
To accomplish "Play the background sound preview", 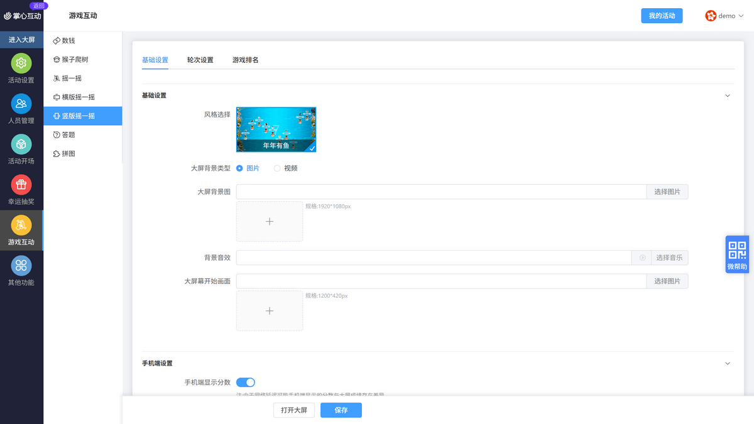I will click(642, 258).
